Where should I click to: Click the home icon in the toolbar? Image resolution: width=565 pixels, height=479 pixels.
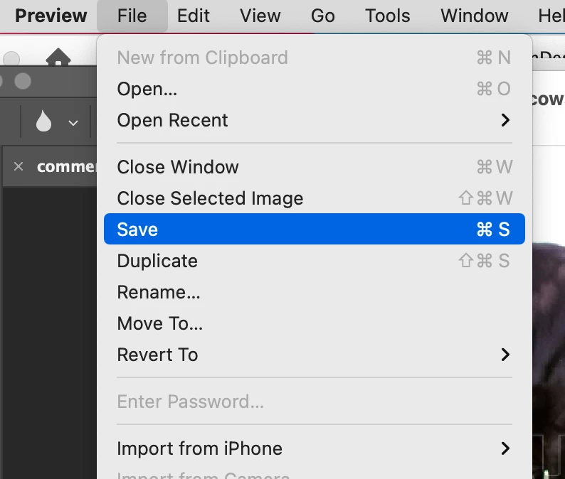(58, 58)
